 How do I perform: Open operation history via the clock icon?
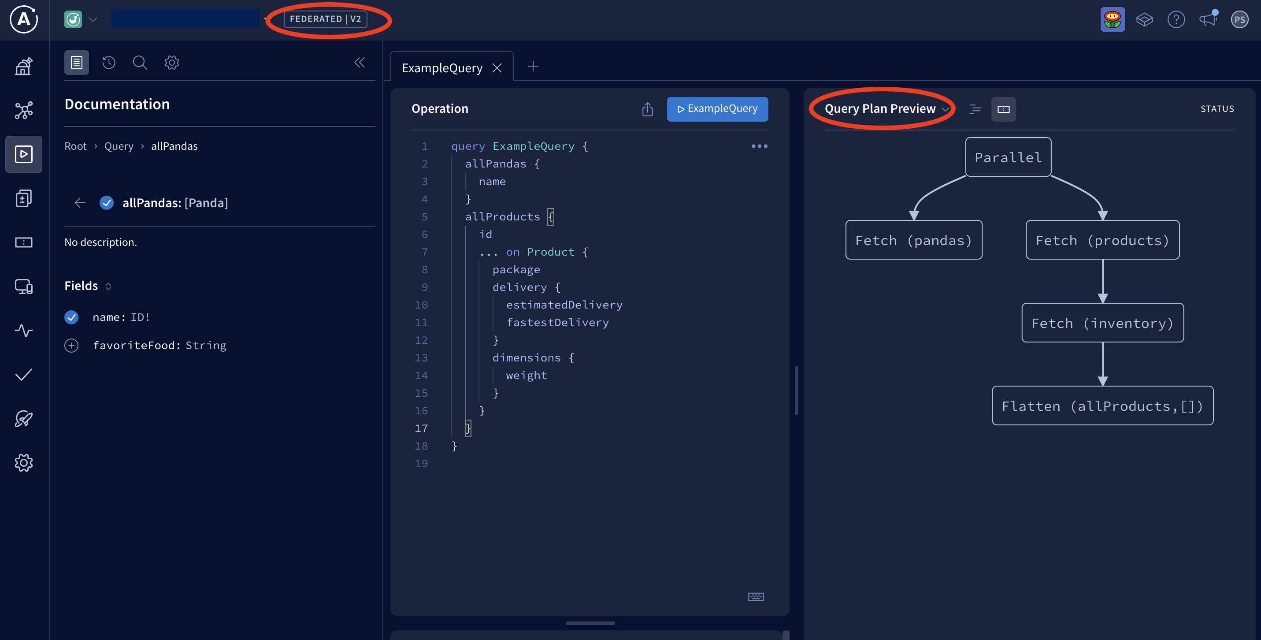(x=109, y=63)
